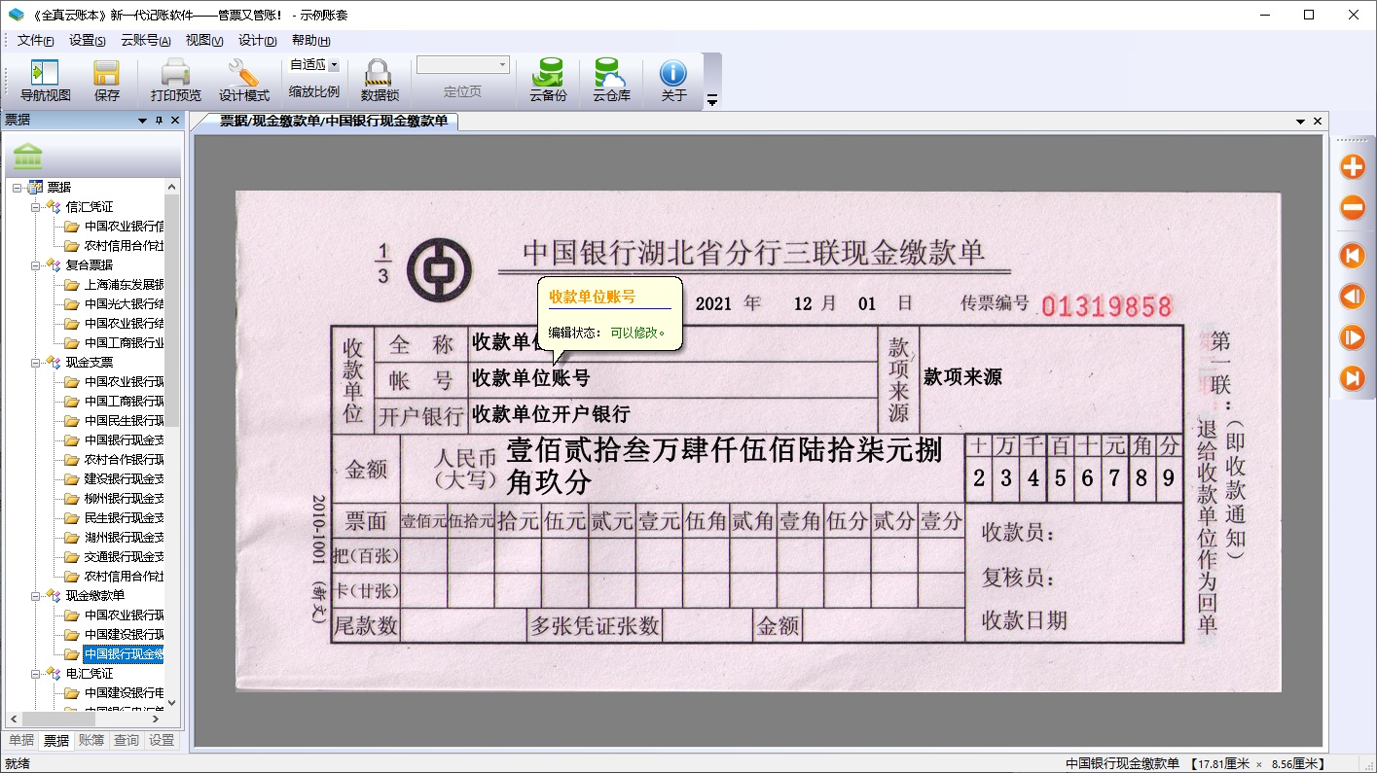Switch to the 账簿 bottom tab
This screenshot has height=773, width=1377.
click(x=91, y=740)
